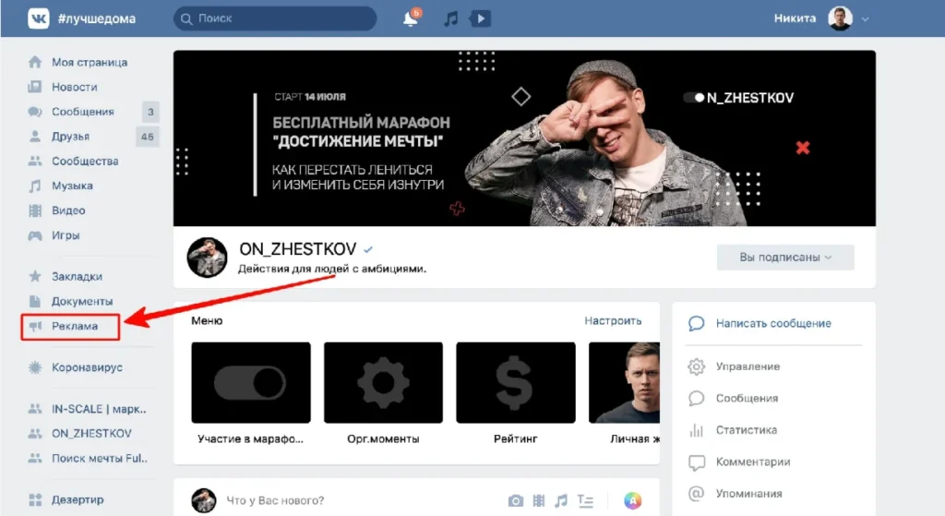
Task: Attach audio in post box
Action: pos(561,500)
